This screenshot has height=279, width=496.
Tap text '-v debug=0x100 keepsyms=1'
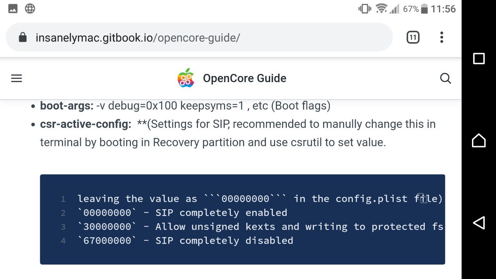pos(170,106)
